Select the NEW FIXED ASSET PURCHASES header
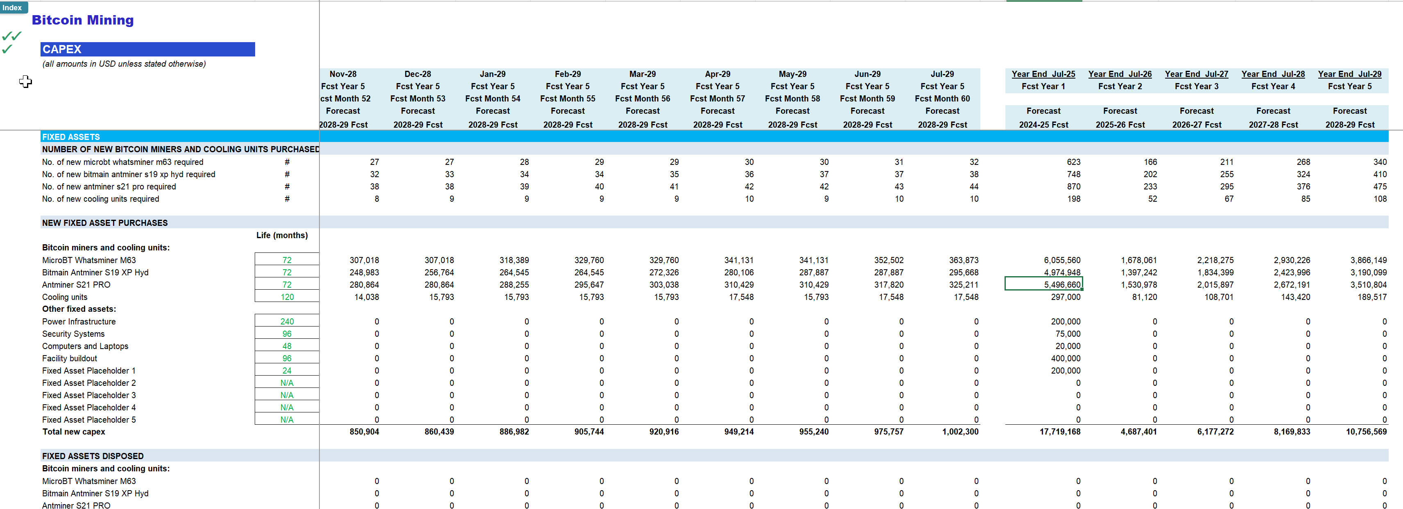This screenshot has height=509, width=1403. coord(104,223)
